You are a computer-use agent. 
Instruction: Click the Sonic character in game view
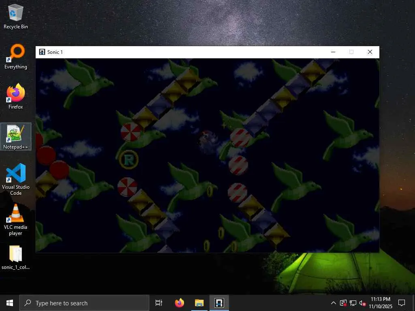click(x=208, y=142)
